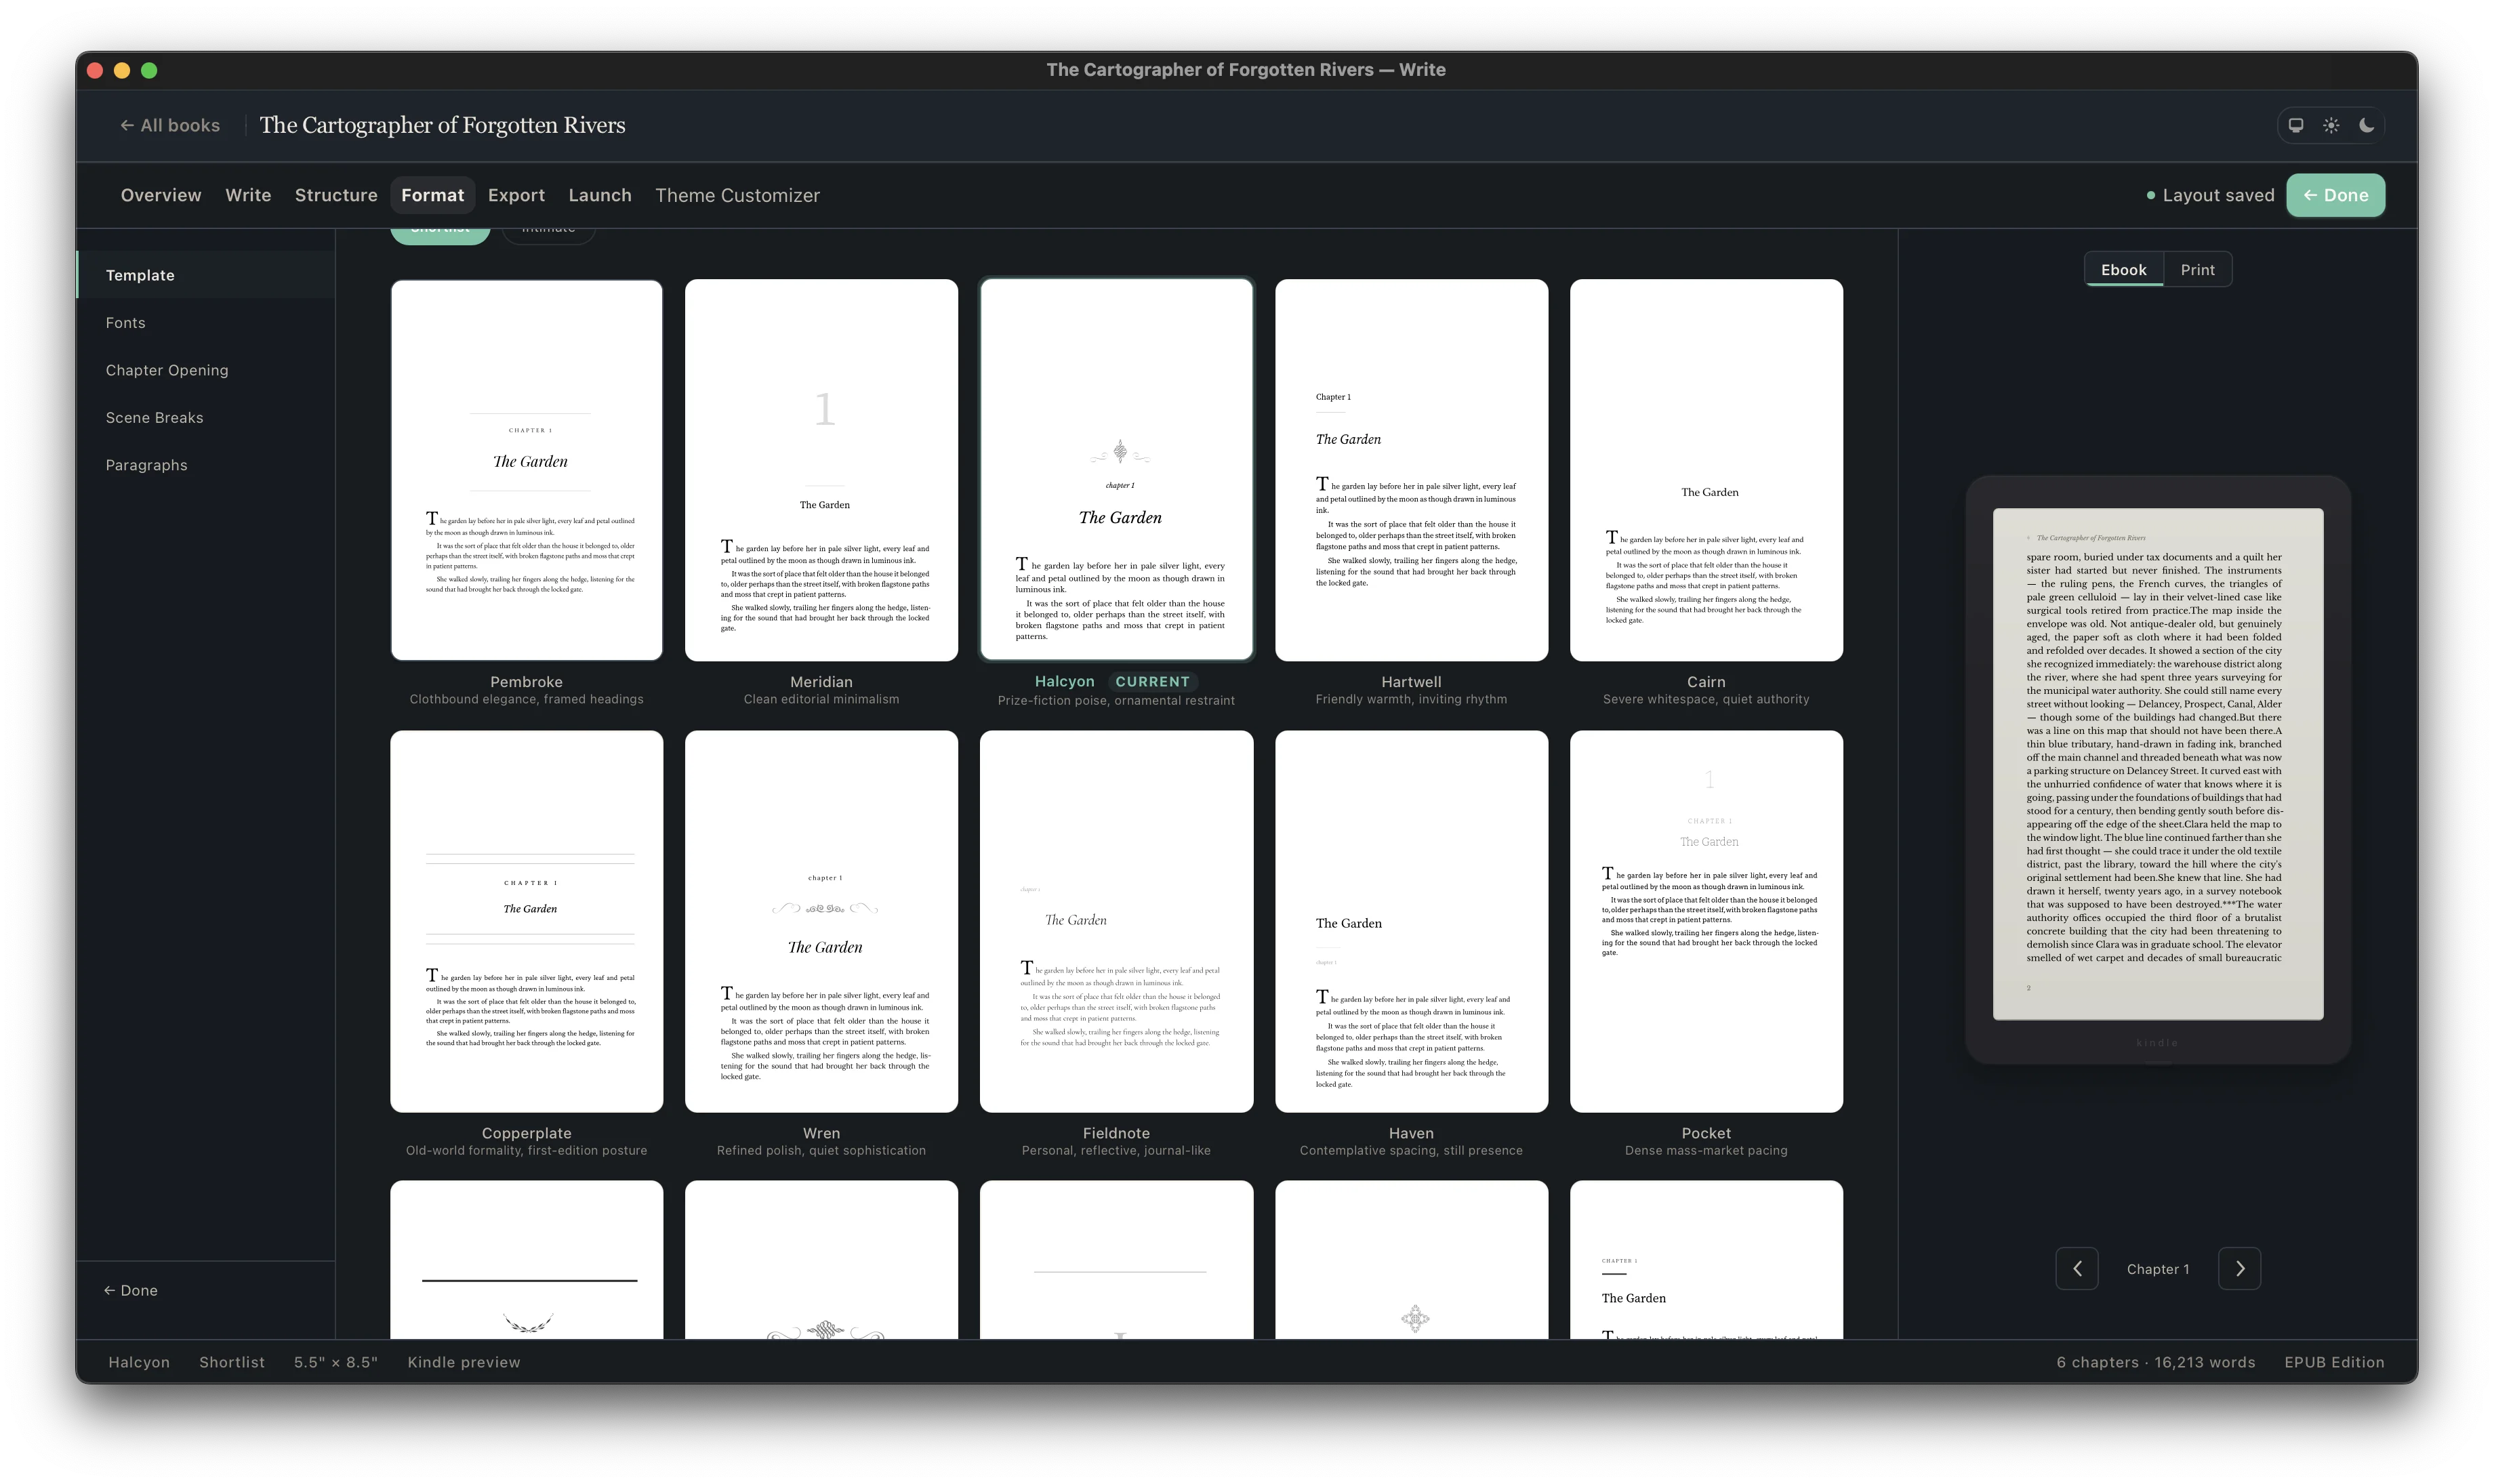The width and height of the screenshot is (2494, 1484).
Task: Expand the Scene Breaks settings section
Action: 155,417
